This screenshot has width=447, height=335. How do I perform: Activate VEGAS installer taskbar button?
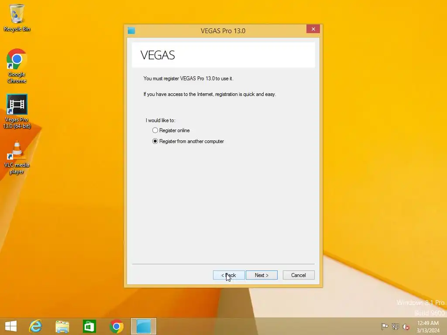pos(143,326)
